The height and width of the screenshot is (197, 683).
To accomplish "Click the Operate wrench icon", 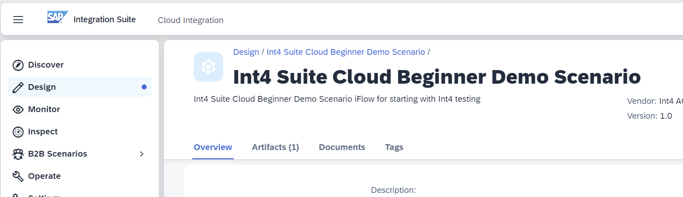I will click(x=18, y=176).
